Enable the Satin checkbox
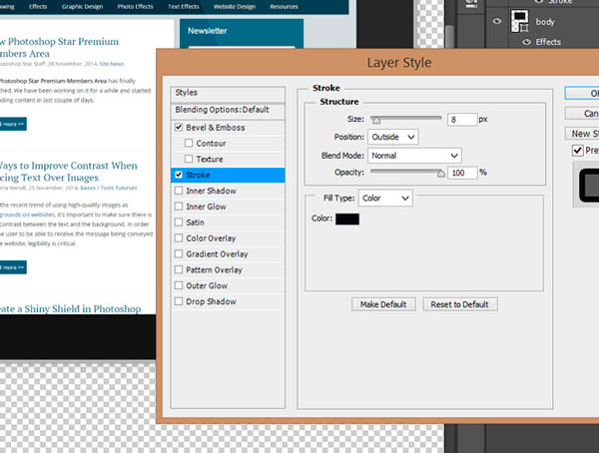This screenshot has height=453, width=599. coord(179,222)
